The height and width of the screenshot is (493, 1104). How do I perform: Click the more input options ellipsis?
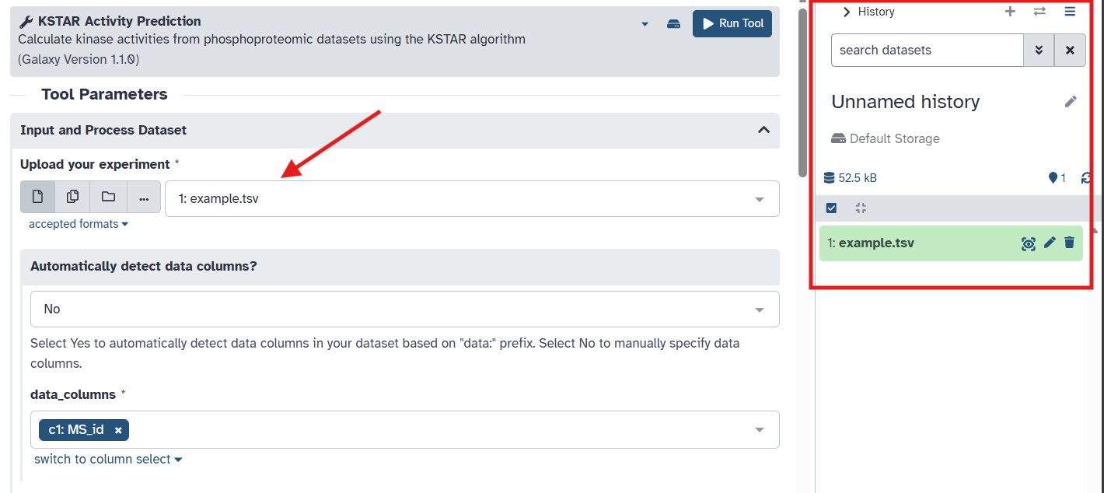pyautogui.click(x=144, y=198)
